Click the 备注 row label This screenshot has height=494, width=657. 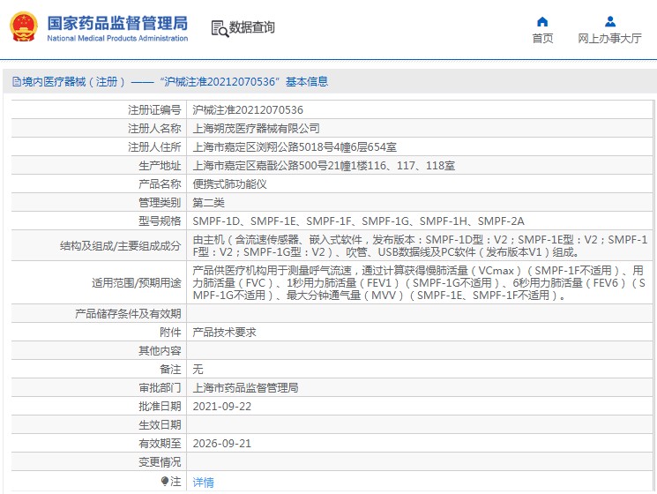[170, 369]
